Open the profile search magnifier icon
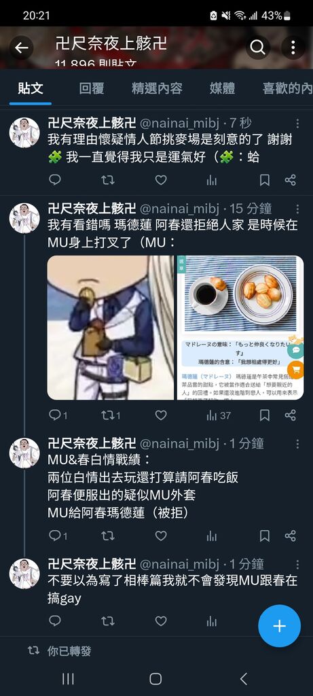Screen dimensions: 313x696 point(257,48)
